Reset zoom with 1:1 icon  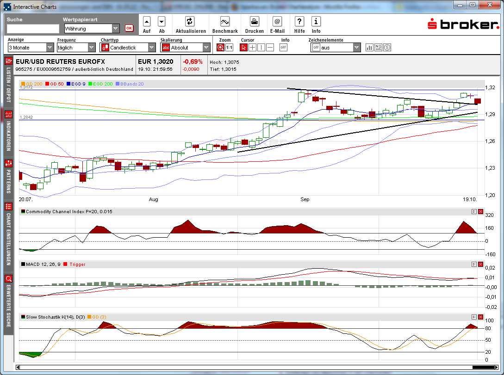(x=229, y=48)
